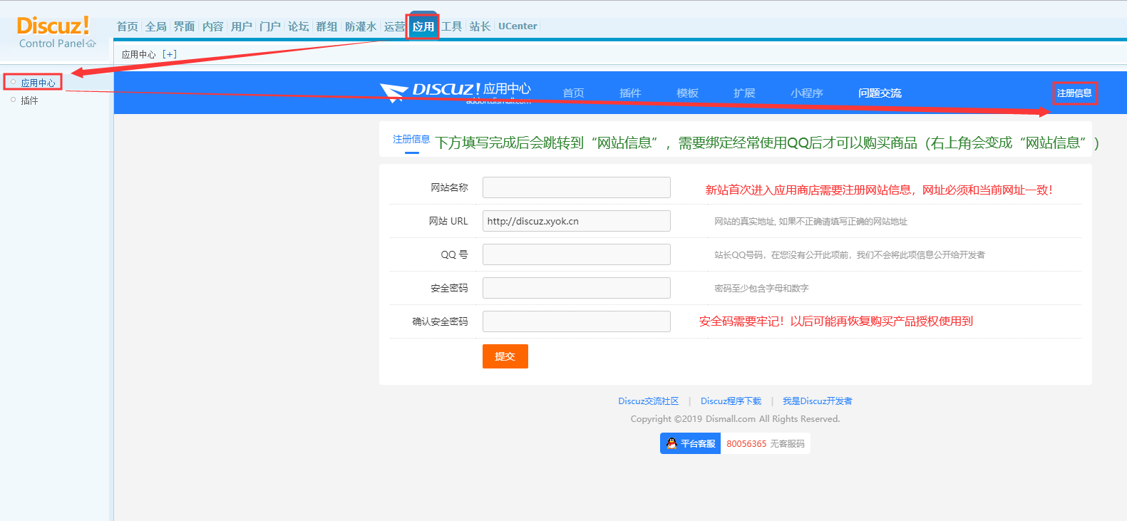This screenshot has height=521, width=1127.
Task: Open the 工具 admin menu
Action: pos(451,26)
